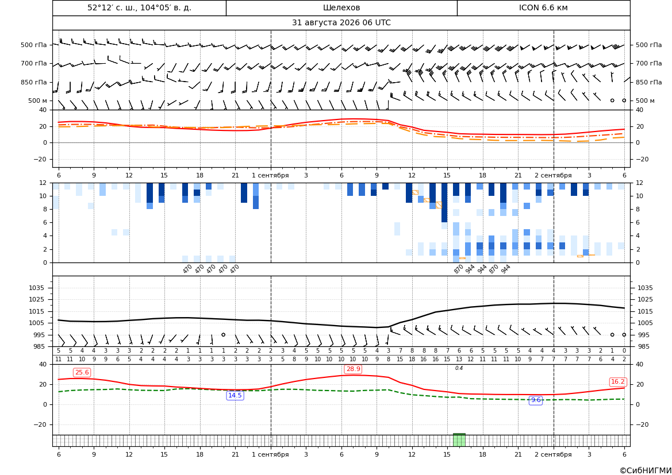The width and height of the screenshot is (672, 475).
Task: Click the green precipitation bar on bottom timeline
Action: [459, 440]
